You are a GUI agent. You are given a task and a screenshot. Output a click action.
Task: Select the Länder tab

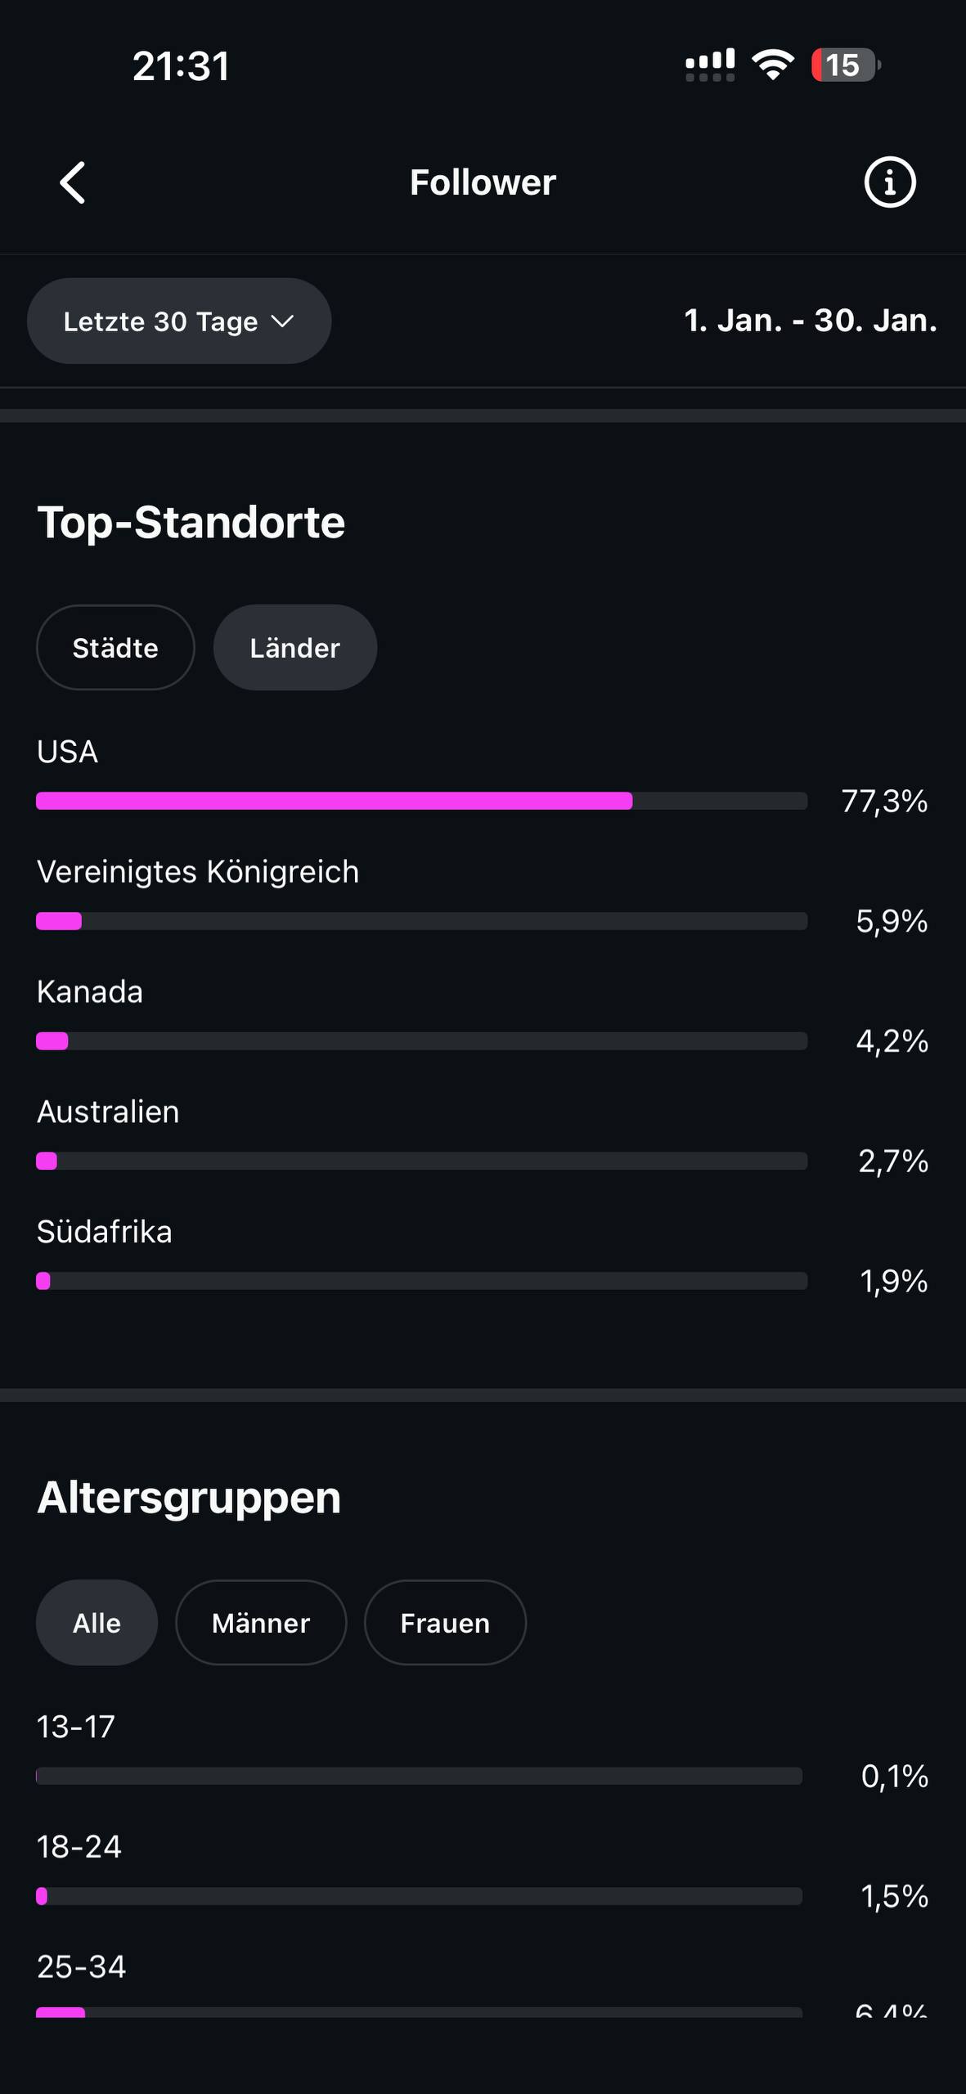click(x=294, y=648)
